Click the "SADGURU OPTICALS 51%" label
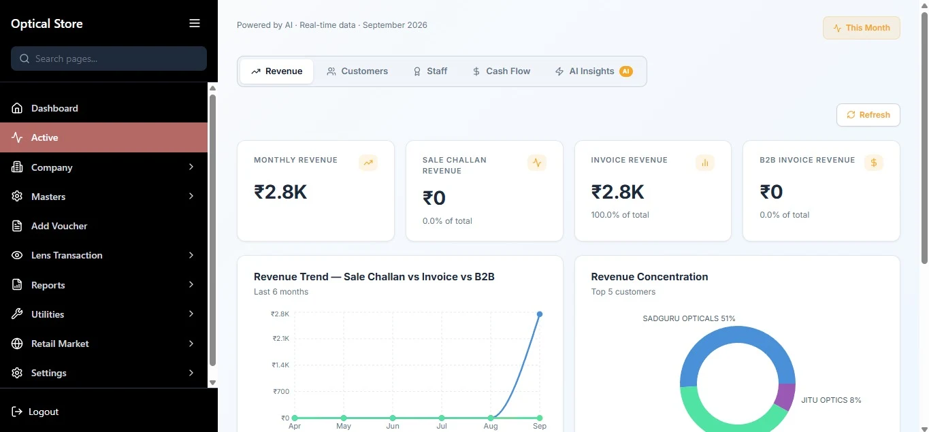Image resolution: width=929 pixels, height=432 pixels. coord(689,318)
